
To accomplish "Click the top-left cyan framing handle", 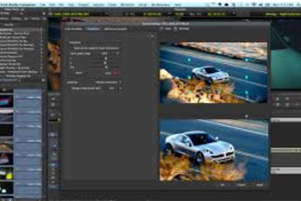I will point(189,60).
